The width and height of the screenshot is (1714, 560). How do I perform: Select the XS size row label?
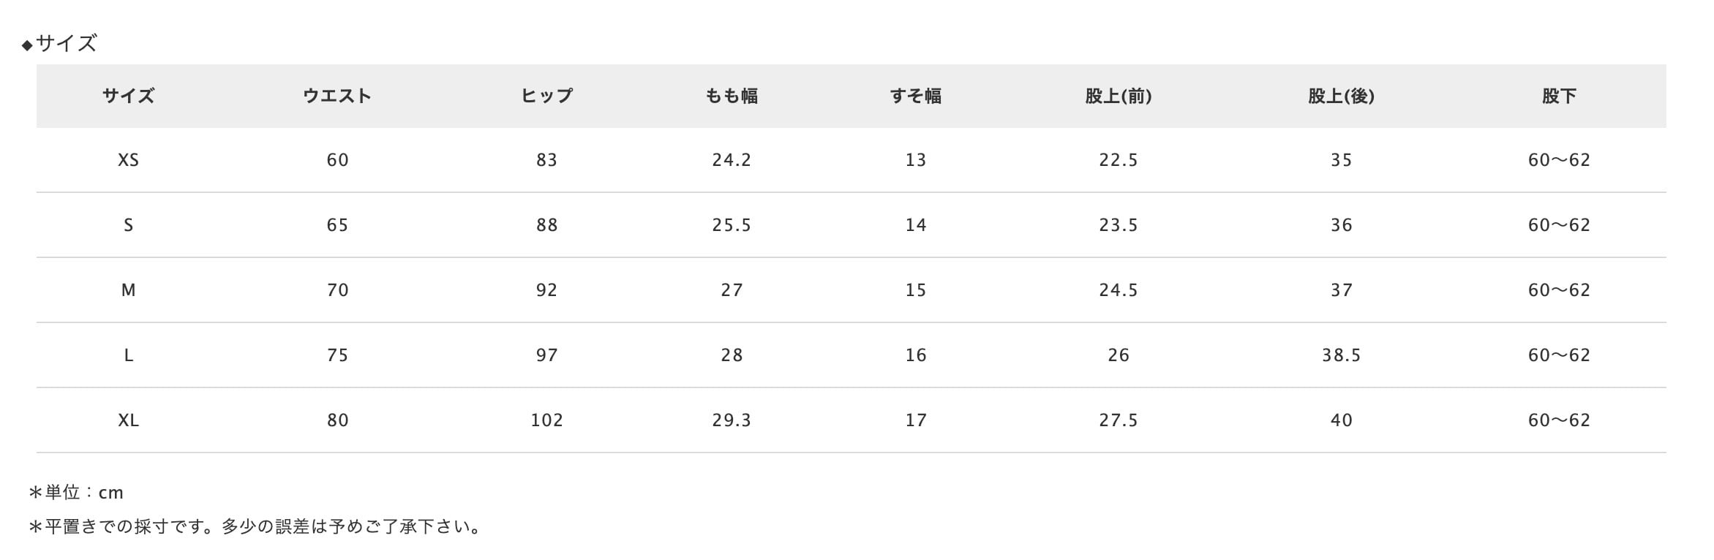[128, 160]
